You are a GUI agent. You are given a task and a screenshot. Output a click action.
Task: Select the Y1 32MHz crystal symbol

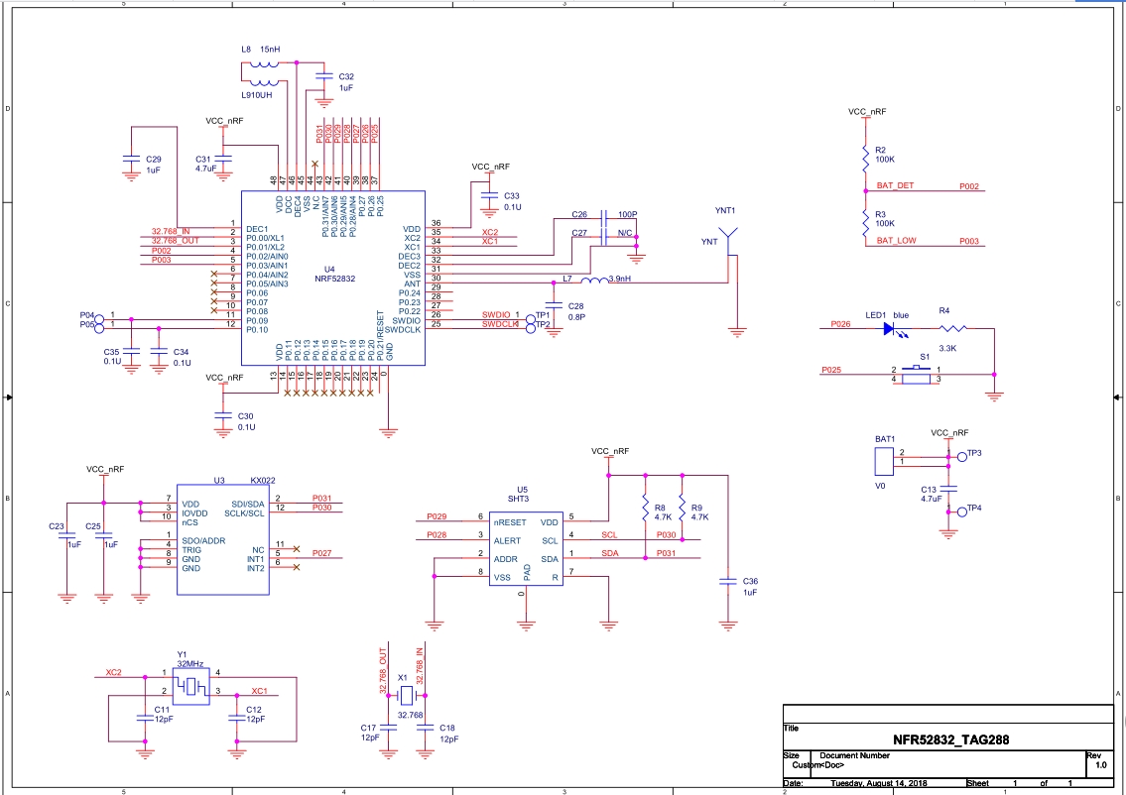tap(191, 686)
